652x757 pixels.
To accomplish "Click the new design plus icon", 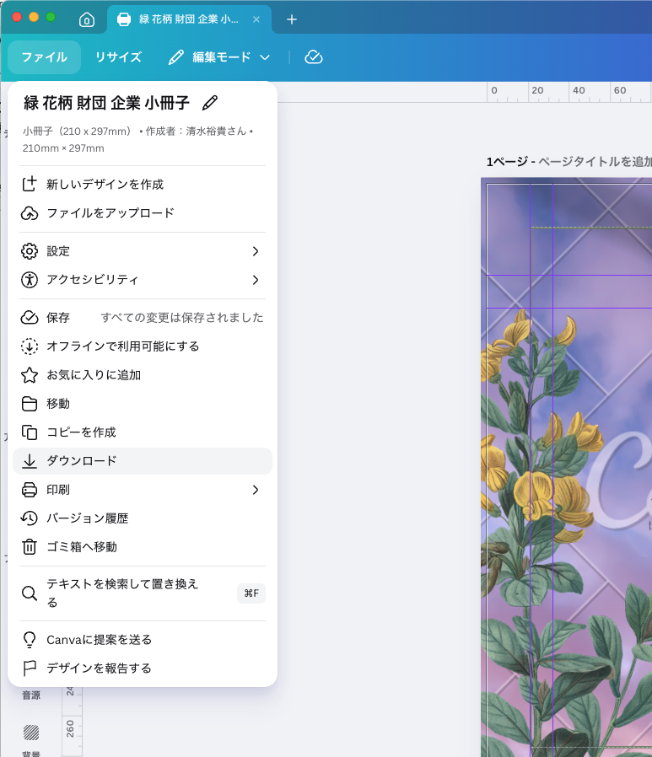I will tap(30, 185).
